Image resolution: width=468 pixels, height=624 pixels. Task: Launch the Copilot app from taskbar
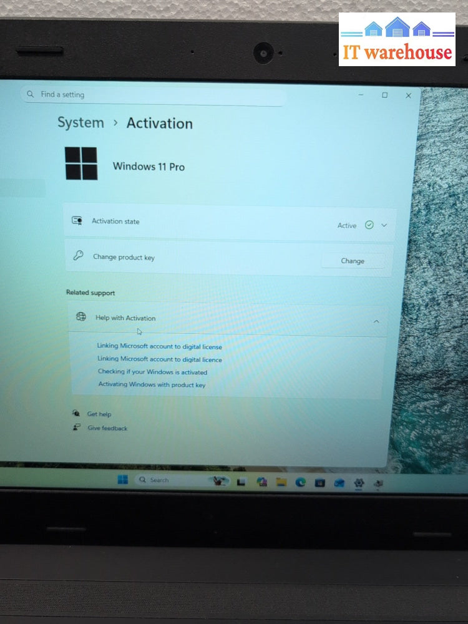pos(261,482)
